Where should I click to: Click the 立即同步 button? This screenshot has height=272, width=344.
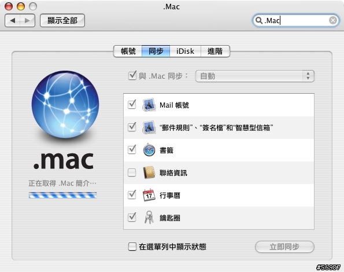click(x=284, y=247)
